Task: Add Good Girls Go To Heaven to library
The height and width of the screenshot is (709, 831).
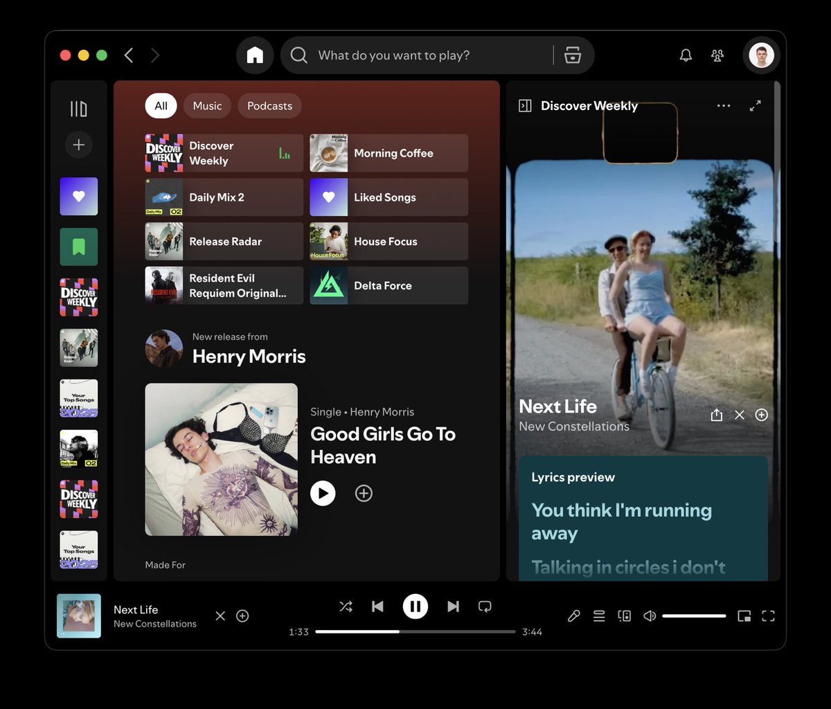Action: coord(364,493)
